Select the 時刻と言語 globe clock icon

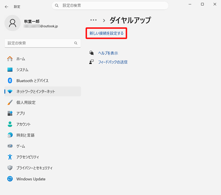(10, 135)
